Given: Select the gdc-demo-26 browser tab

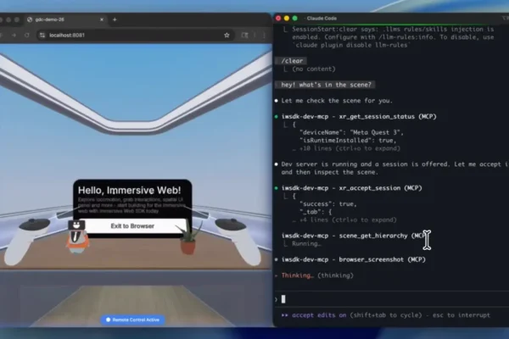Looking at the screenshot, I should point(59,19).
